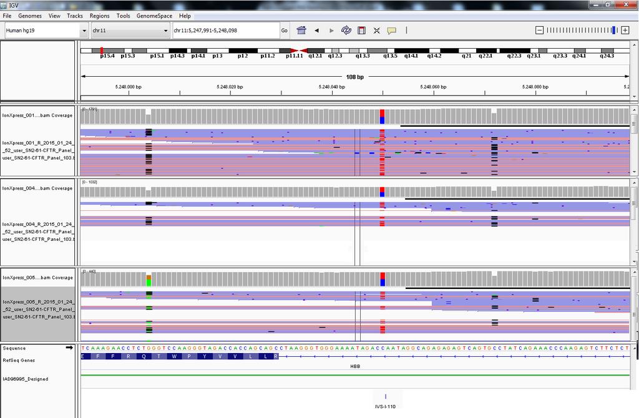639x418 pixels.
Task: Click the resize tracks to fit icon
Action: [376, 31]
